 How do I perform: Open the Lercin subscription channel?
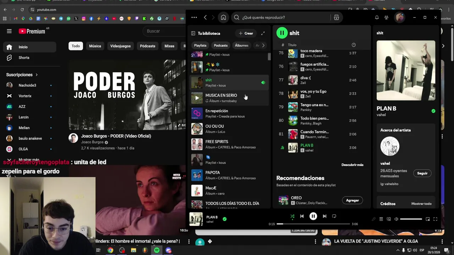pyautogui.click(x=29, y=117)
